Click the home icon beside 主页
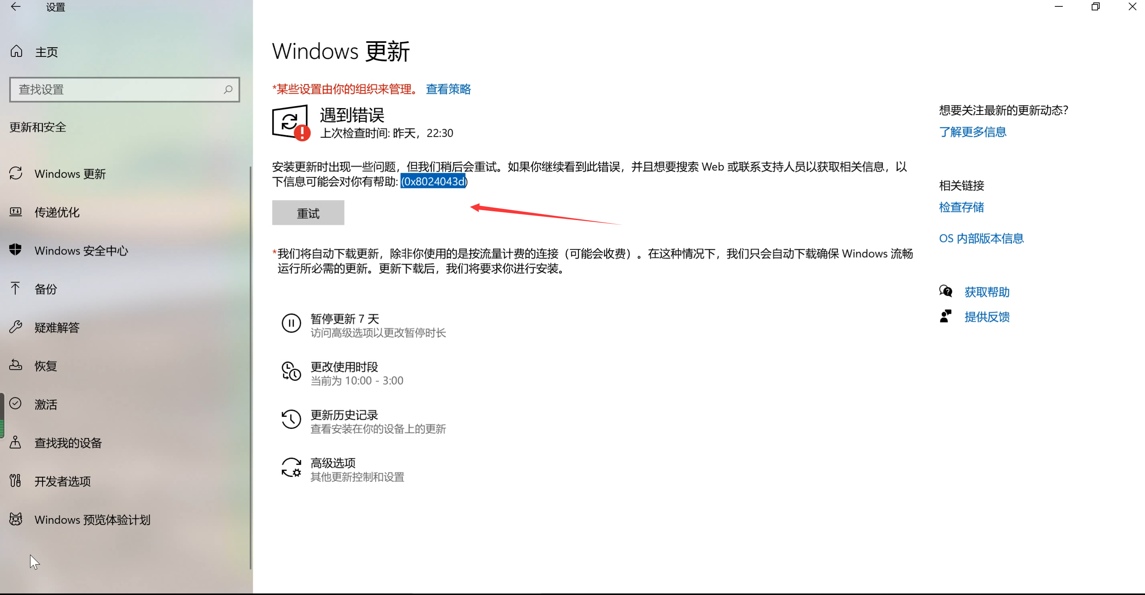This screenshot has width=1145, height=595. [x=16, y=52]
